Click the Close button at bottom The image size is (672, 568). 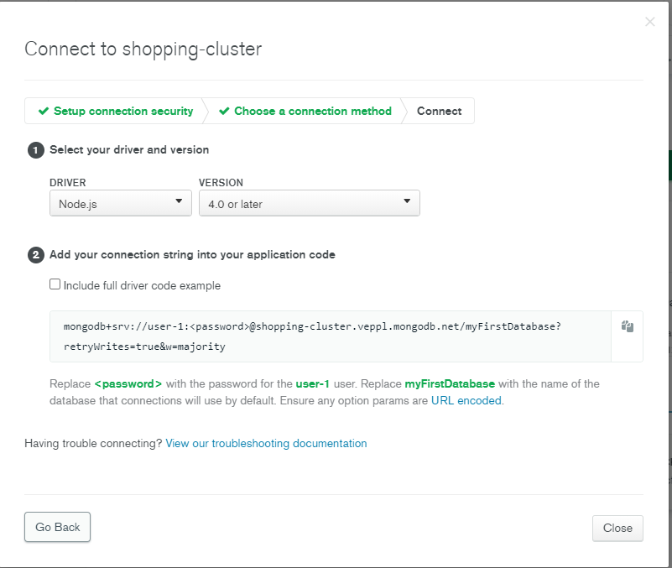[617, 528]
